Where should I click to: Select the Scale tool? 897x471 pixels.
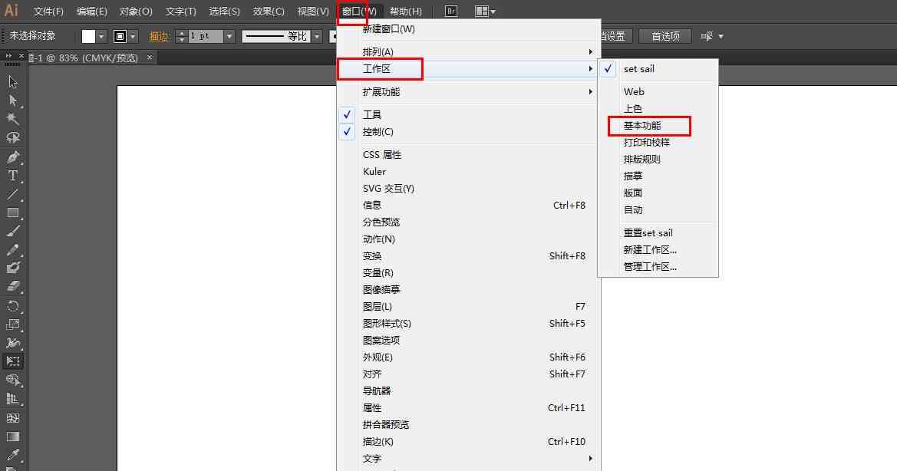pos(13,324)
